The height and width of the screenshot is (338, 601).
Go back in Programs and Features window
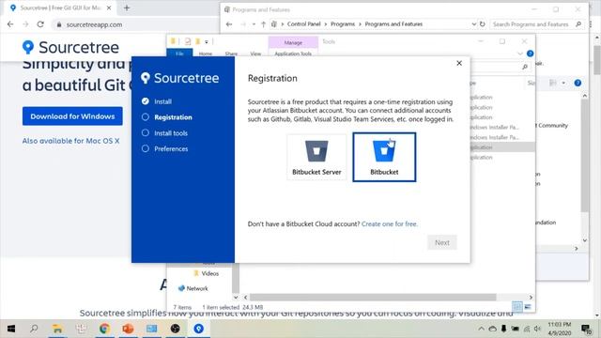229,24
